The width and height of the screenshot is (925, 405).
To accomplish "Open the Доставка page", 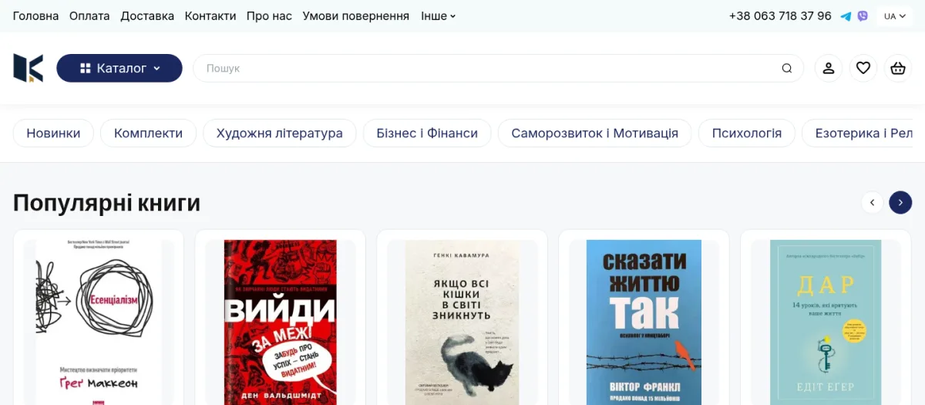I will [147, 16].
